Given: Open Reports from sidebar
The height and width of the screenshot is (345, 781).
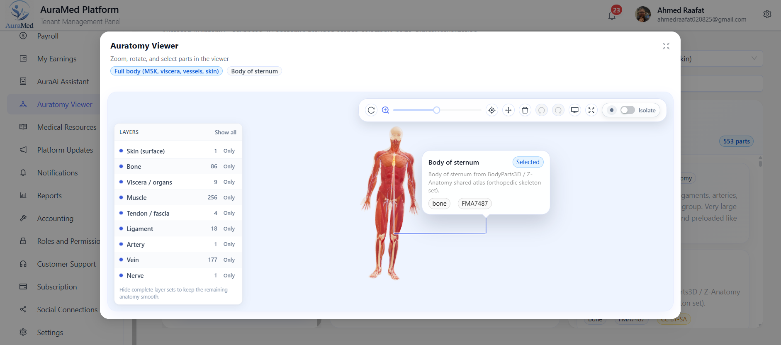Looking at the screenshot, I should click(49, 195).
